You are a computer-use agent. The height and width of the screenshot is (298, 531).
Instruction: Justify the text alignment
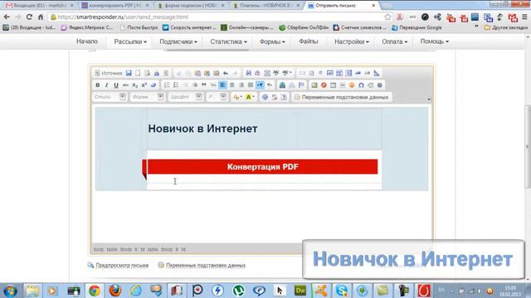(x=251, y=85)
